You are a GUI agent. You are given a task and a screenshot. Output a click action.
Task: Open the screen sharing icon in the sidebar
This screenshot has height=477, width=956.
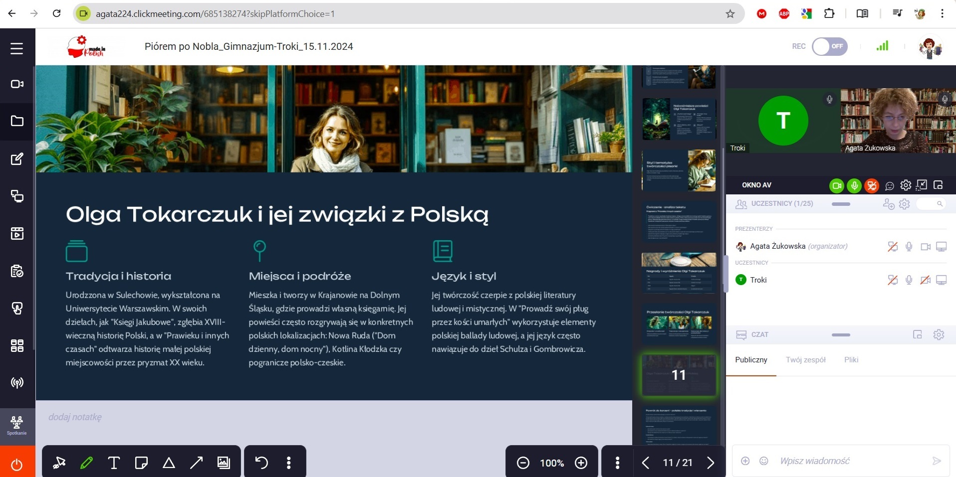(17, 196)
